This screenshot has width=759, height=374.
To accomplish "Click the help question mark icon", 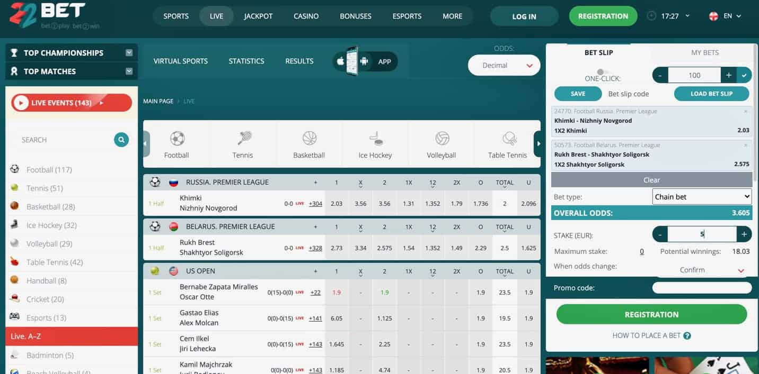I will click(687, 335).
